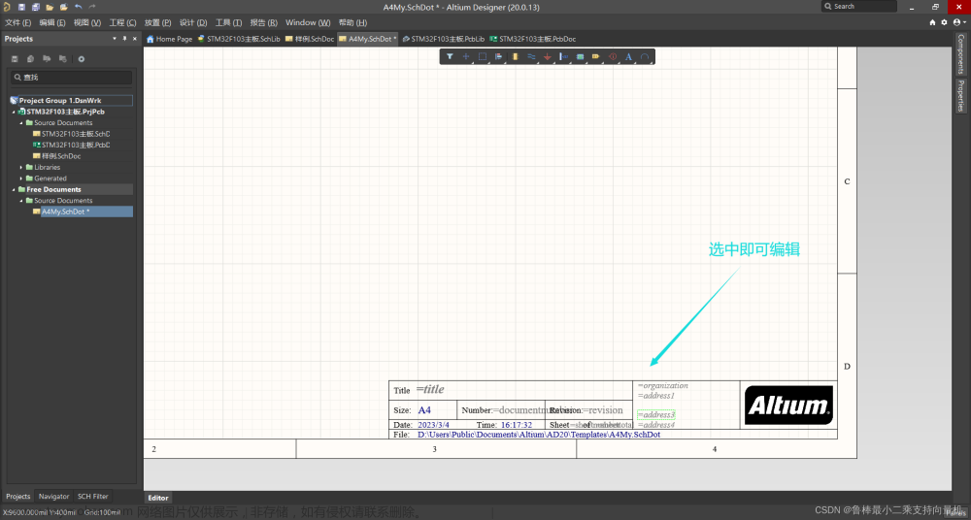Image resolution: width=971 pixels, height=520 pixels.
Task: Click the home icon in top-right corner
Action: [x=932, y=22]
